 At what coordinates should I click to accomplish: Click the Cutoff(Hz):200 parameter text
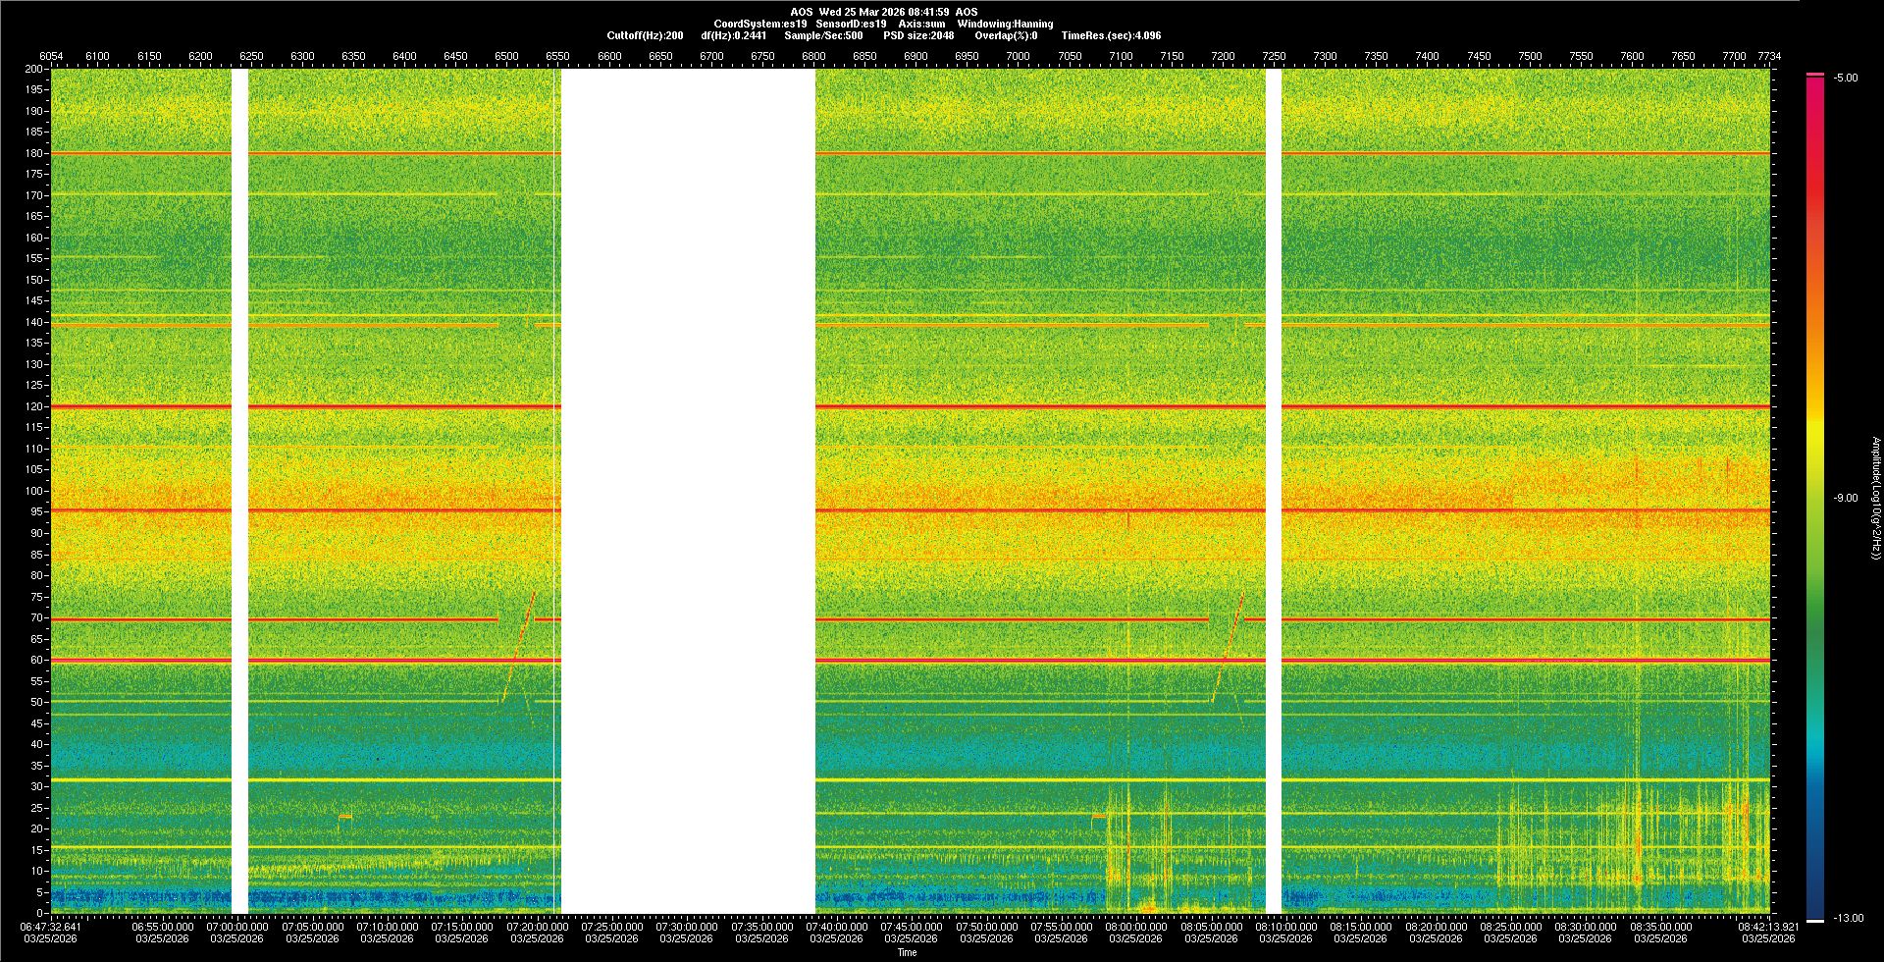click(645, 35)
